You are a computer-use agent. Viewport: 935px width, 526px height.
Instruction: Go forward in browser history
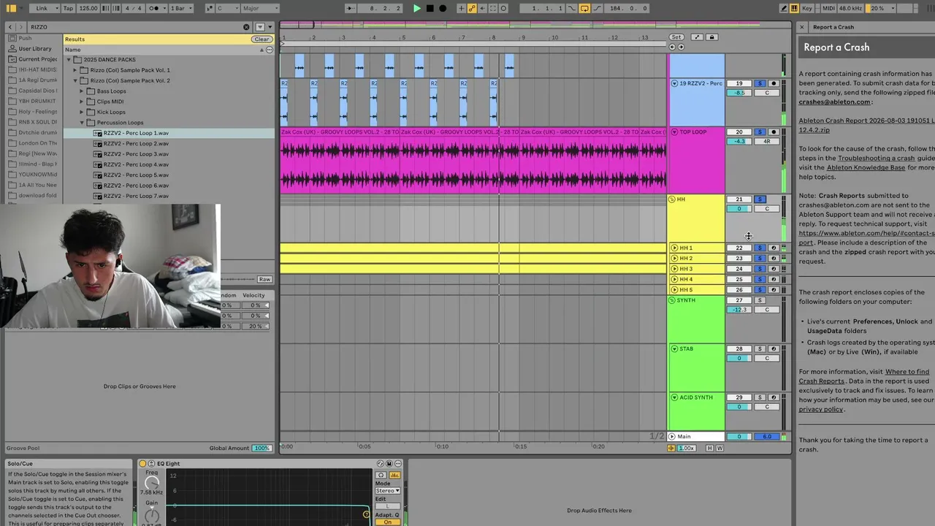pyautogui.click(x=20, y=27)
